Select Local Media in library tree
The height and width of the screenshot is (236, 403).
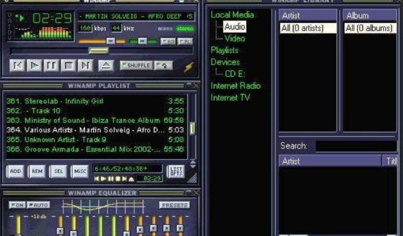232,15
